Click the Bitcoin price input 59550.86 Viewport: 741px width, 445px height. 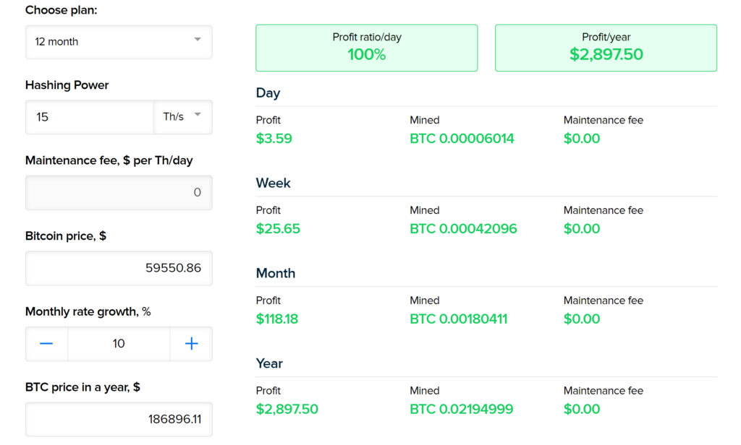coord(119,268)
